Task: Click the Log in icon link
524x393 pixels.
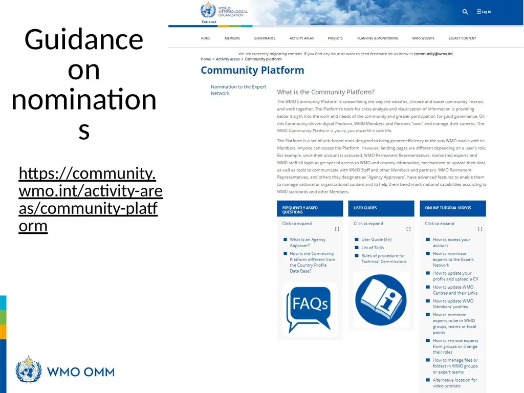Action: pos(484,12)
